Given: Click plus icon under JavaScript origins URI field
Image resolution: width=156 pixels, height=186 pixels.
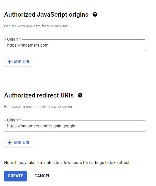Looking at the screenshot, I should pyautogui.click(x=10, y=62).
